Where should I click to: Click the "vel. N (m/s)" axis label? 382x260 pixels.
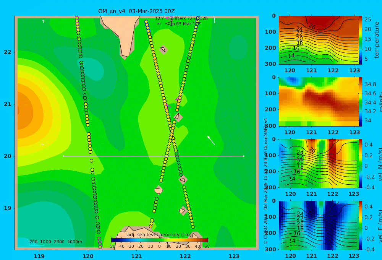380,164
